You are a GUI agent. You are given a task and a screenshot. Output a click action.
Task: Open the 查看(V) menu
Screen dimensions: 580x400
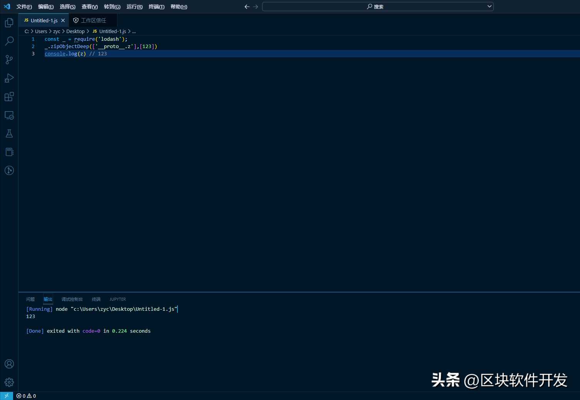point(90,7)
